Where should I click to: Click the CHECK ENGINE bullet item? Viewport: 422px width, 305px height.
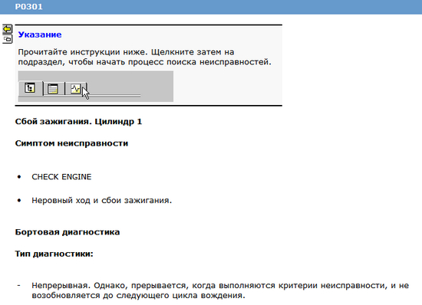pos(61,177)
